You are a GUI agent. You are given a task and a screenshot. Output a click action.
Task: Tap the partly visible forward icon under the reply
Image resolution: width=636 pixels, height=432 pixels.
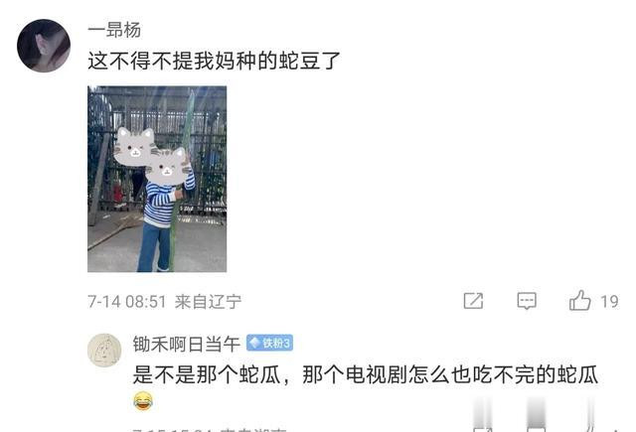pyautogui.click(x=483, y=429)
